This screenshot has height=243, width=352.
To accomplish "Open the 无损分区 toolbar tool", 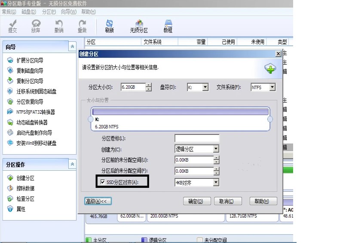I will point(139,26).
